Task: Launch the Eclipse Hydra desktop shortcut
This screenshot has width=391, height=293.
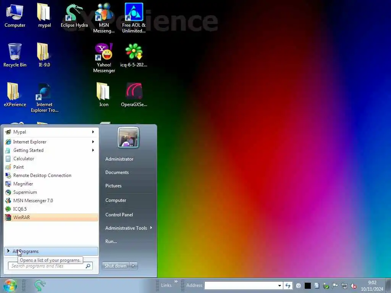Action: pyautogui.click(x=74, y=15)
